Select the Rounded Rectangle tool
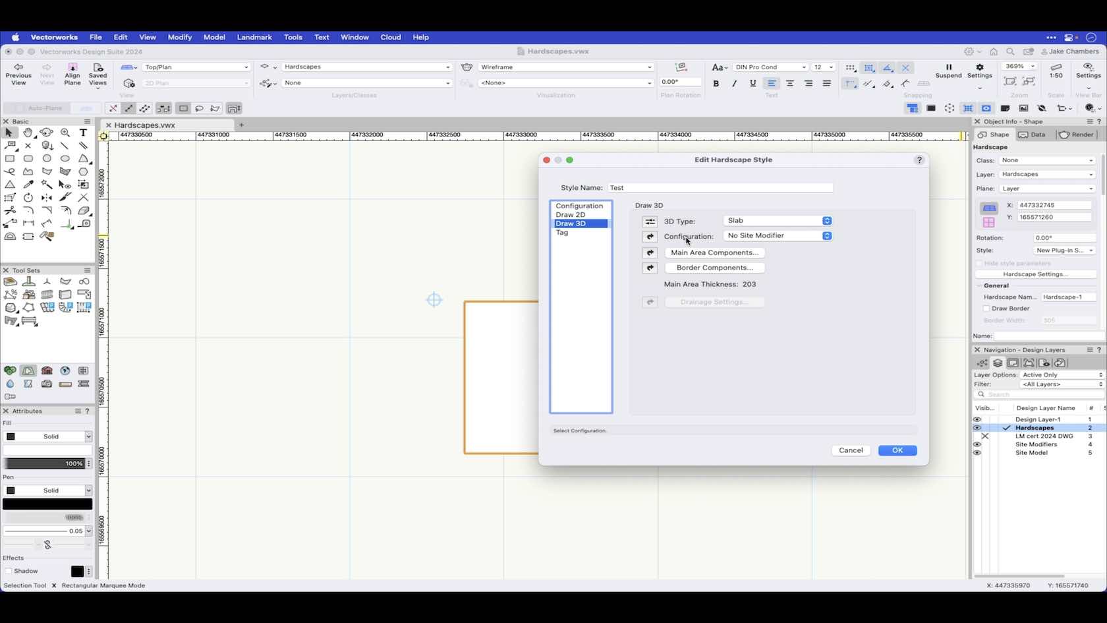The height and width of the screenshot is (623, 1107). click(28, 158)
